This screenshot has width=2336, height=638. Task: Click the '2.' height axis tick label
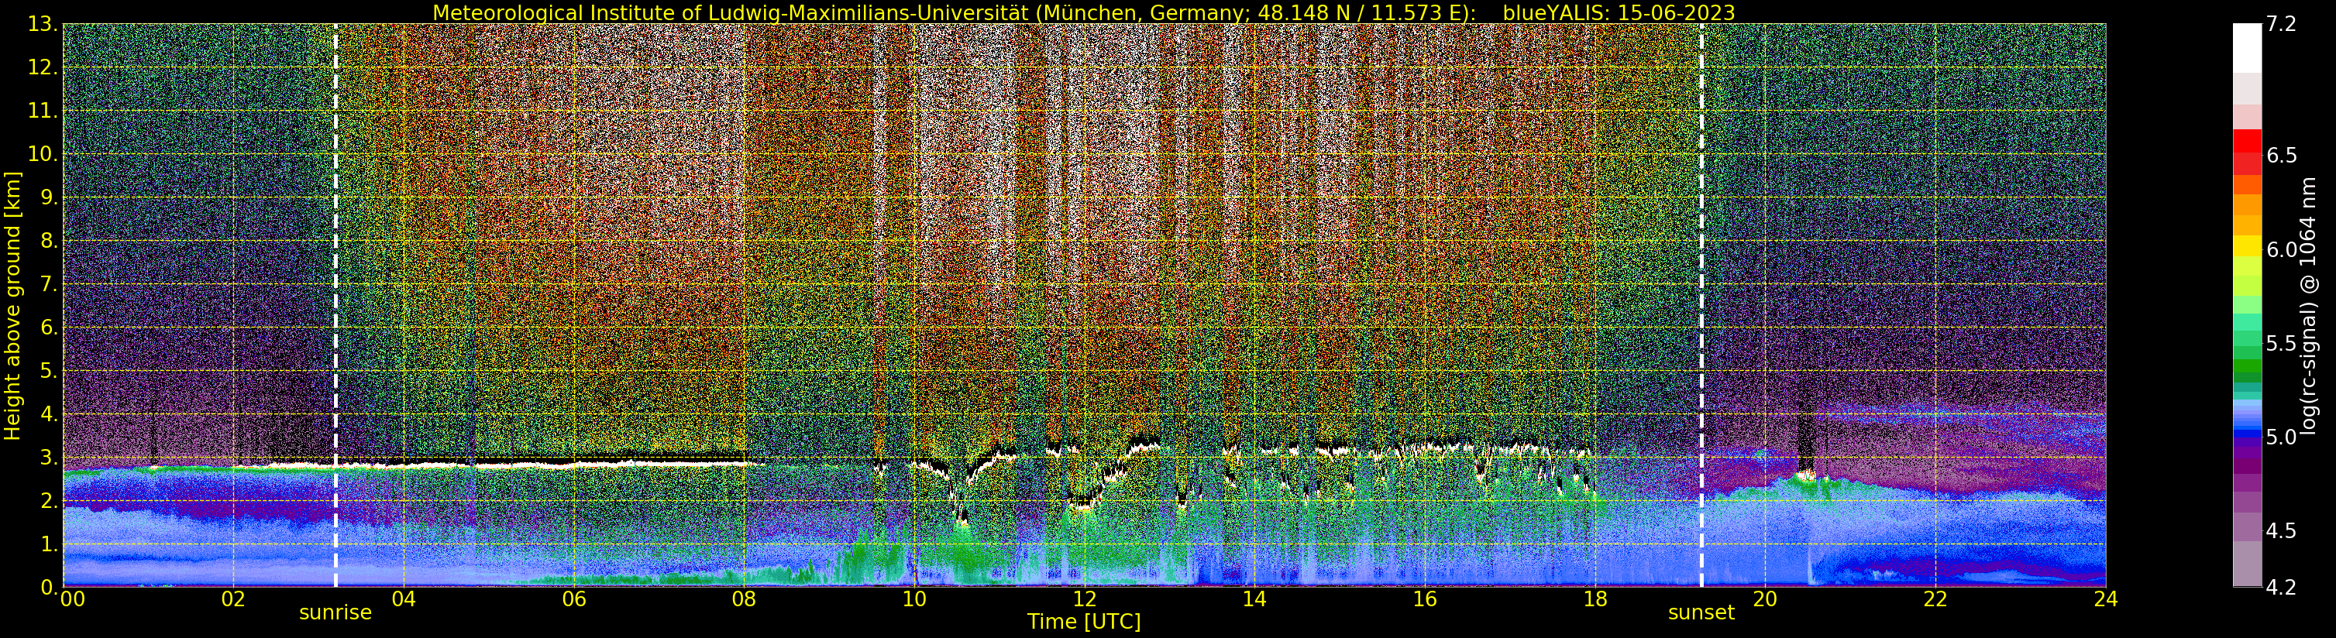(49, 501)
